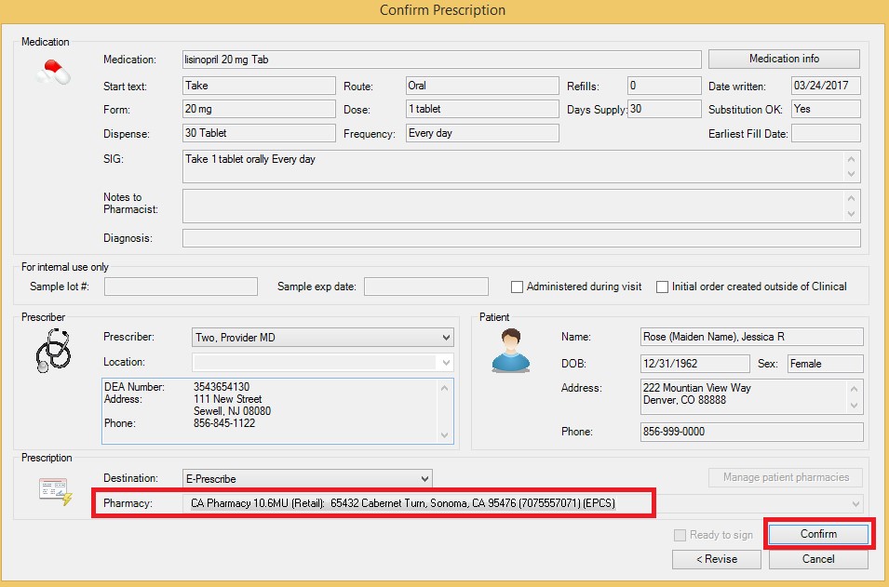Toggle the Ready to sign checkbox
The image size is (889, 587).
click(681, 535)
